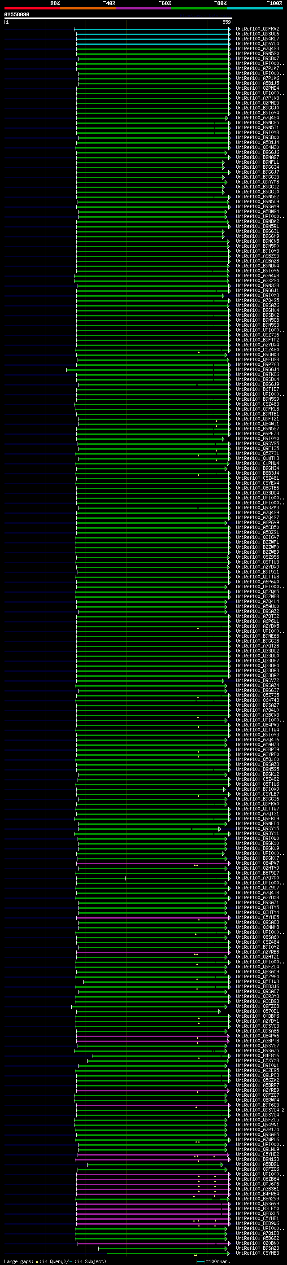Select hit label UniRef100_B9I511

pos(257,572)
